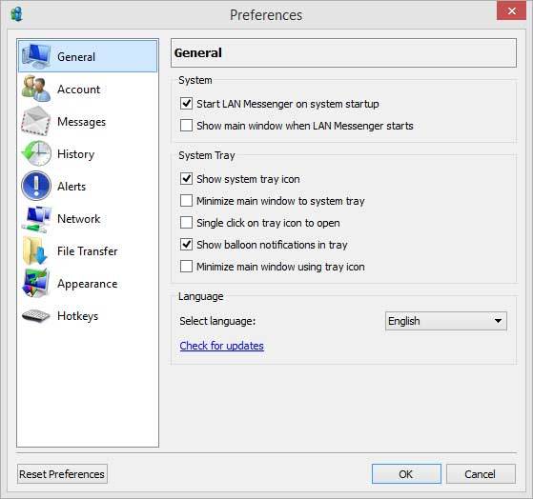Image resolution: width=533 pixels, height=499 pixels.
Task: Confirm settings with the OK button
Action: (406, 474)
